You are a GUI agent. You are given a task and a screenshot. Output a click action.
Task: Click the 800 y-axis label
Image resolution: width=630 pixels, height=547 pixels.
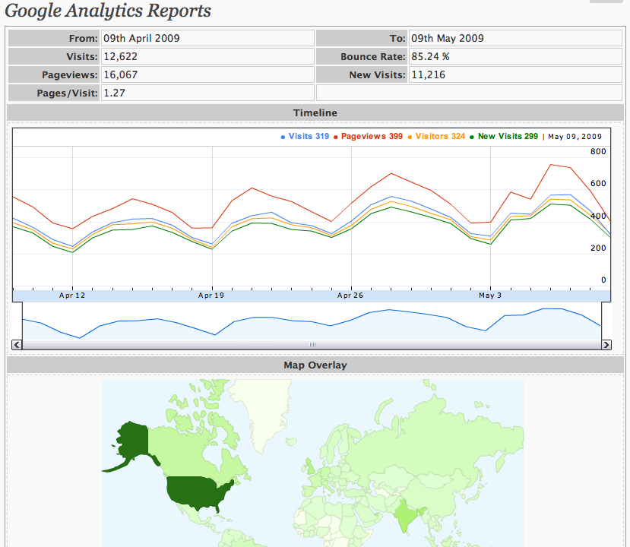(x=598, y=151)
